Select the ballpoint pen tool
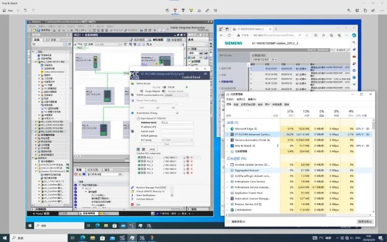The height and width of the screenshot is (242, 387). [x=176, y=10]
